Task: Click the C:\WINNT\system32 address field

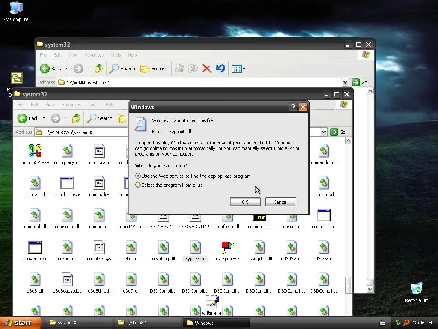Action: (x=200, y=82)
